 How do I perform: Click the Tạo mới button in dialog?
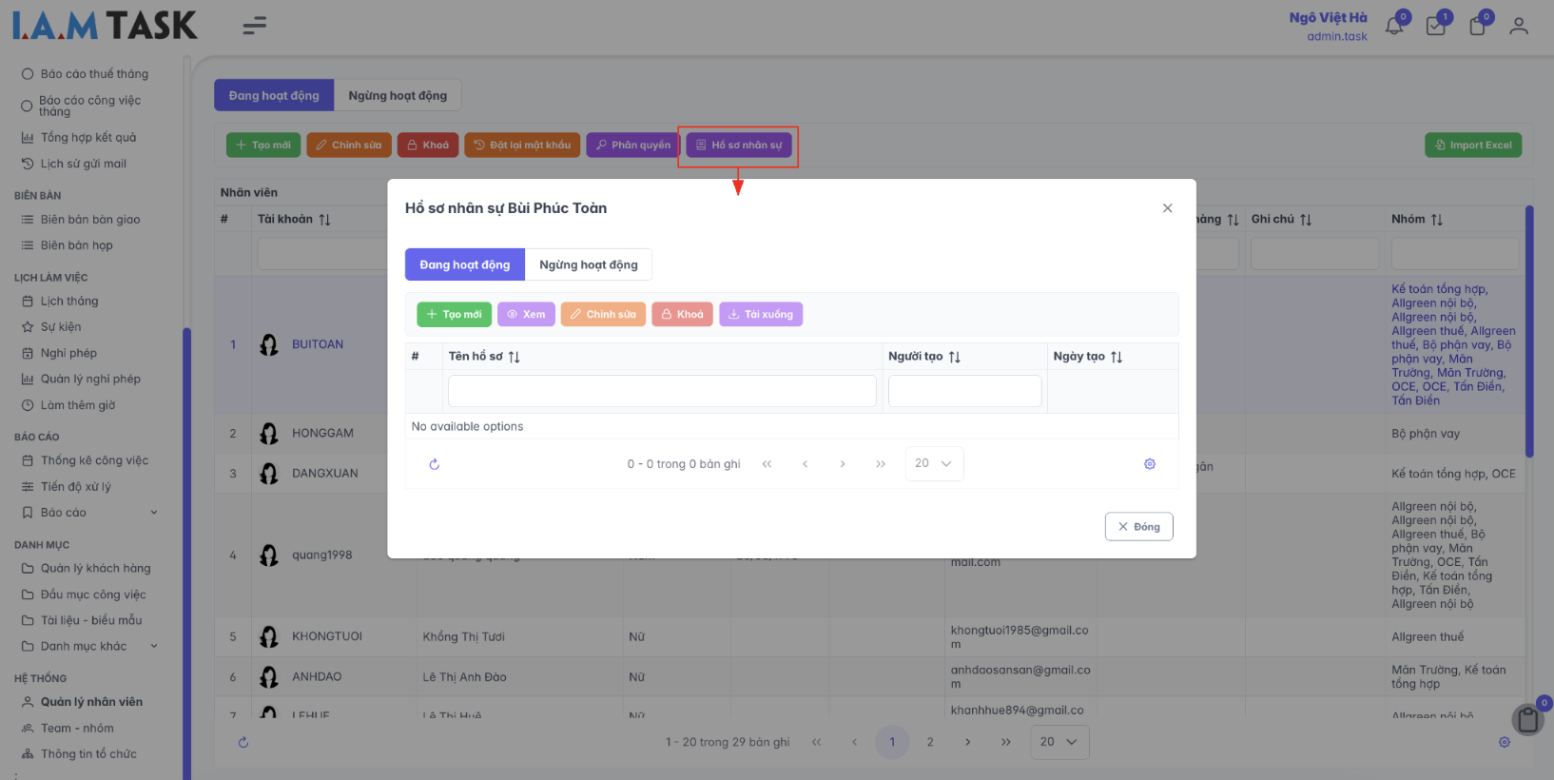[x=454, y=315]
